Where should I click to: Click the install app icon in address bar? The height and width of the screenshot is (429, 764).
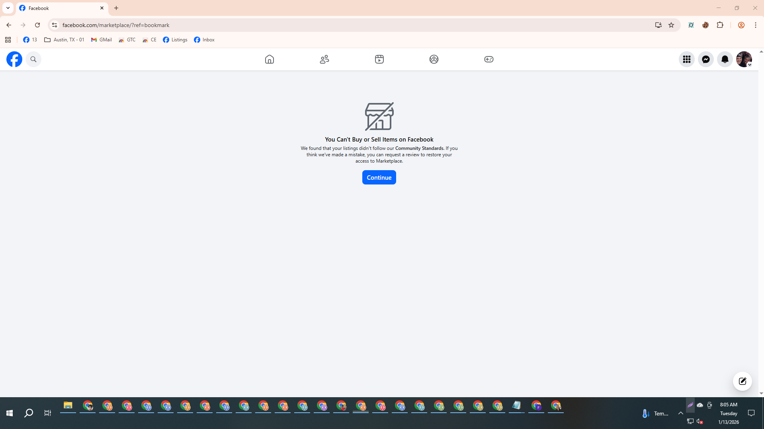[658, 25]
